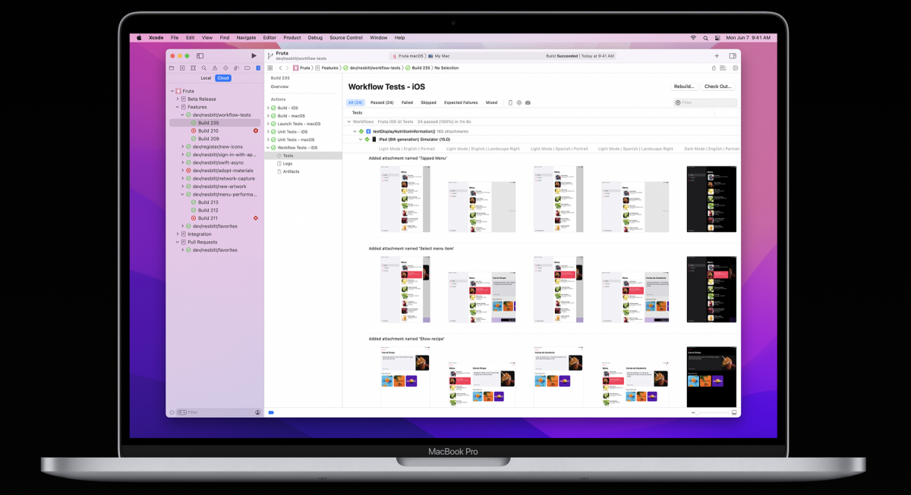This screenshot has height=495, width=911.
Task: Click the related items grid icon
Action: tap(270, 68)
